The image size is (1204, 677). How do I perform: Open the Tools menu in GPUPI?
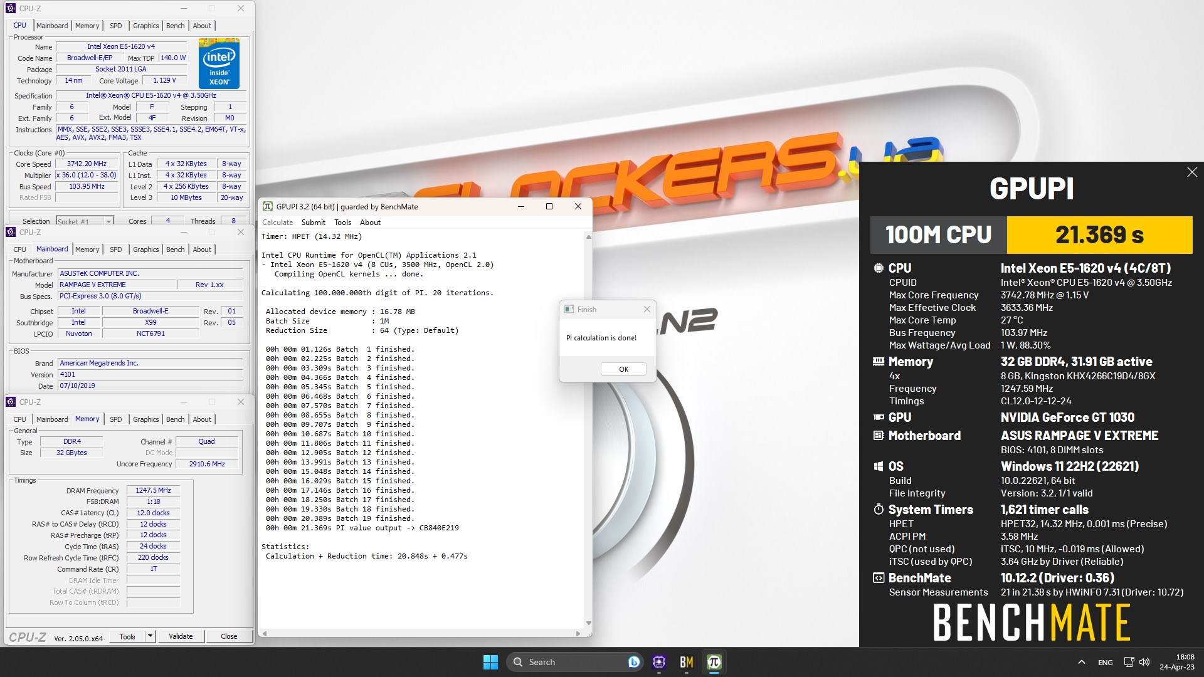(x=342, y=223)
